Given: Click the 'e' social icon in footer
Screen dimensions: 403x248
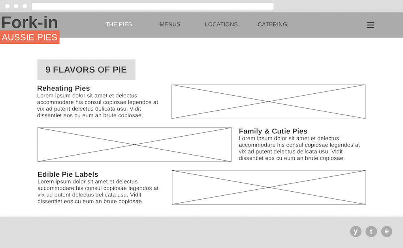Looking at the screenshot, I should point(387,231).
